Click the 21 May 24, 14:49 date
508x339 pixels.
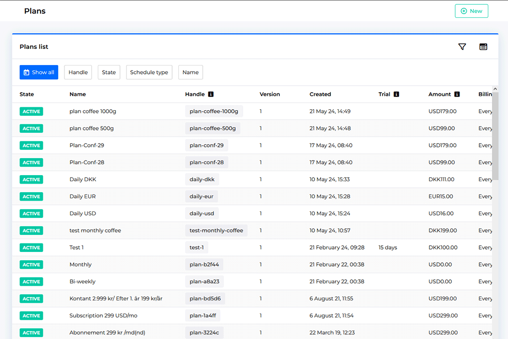tap(330, 111)
